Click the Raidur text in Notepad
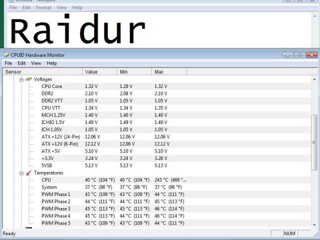Screen dimensions: 320x240 coord(77,29)
